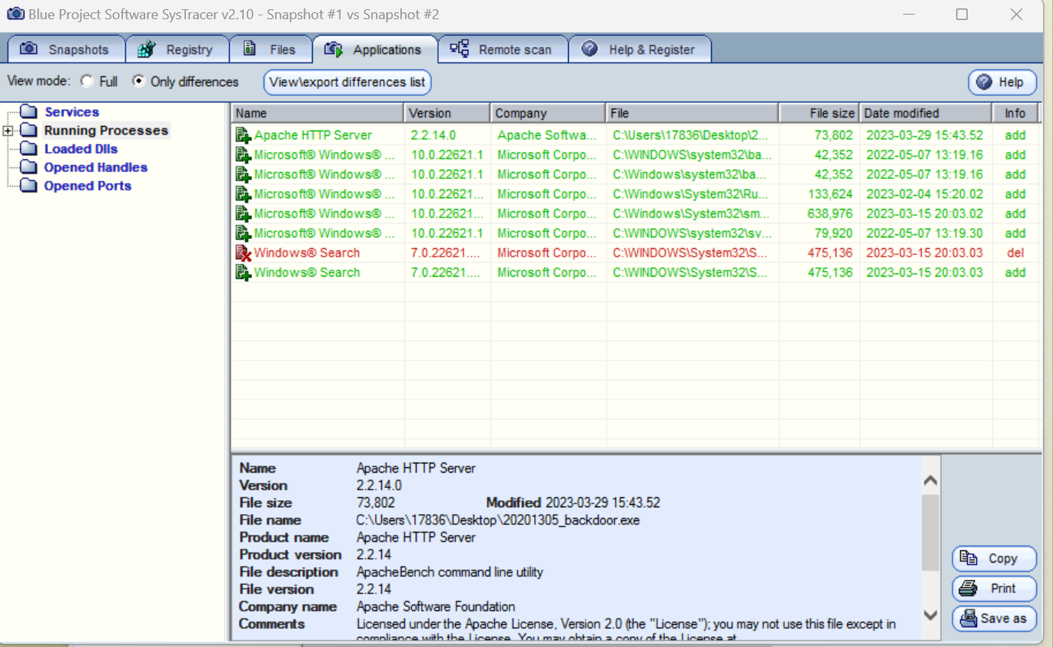The width and height of the screenshot is (1053, 647).
Task: Sort by the Company column header
Action: click(x=548, y=113)
